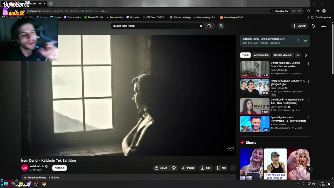Open options for Demet Akalın video

point(309,63)
